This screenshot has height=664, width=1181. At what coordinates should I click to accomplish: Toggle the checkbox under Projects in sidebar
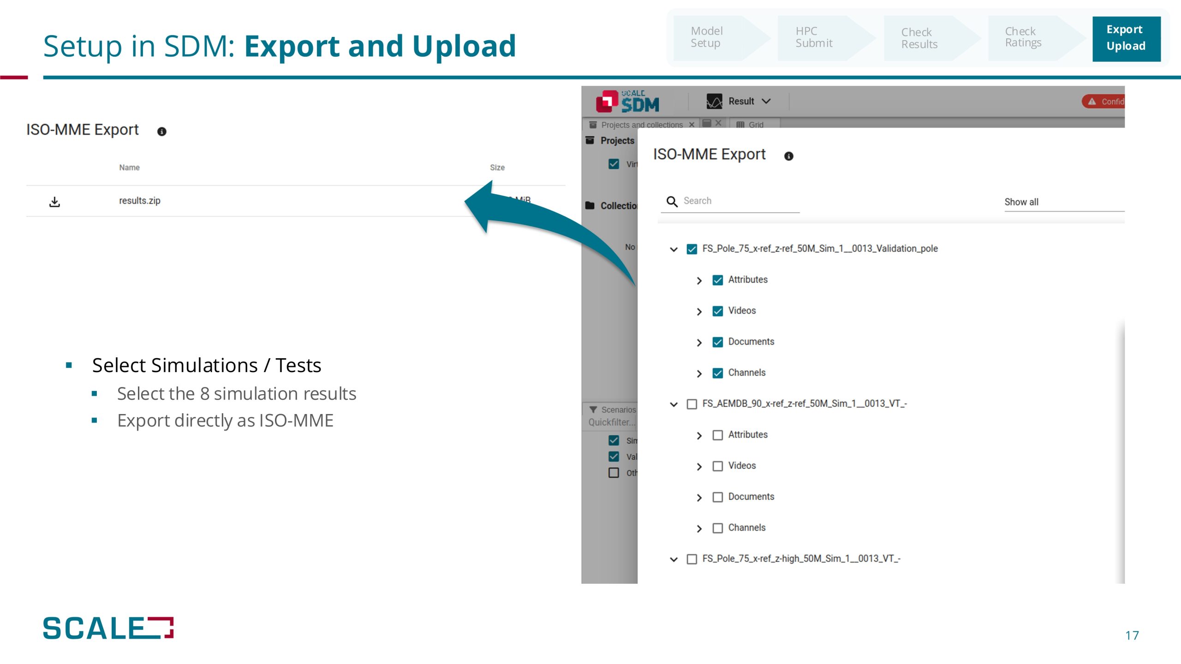[x=614, y=164]
